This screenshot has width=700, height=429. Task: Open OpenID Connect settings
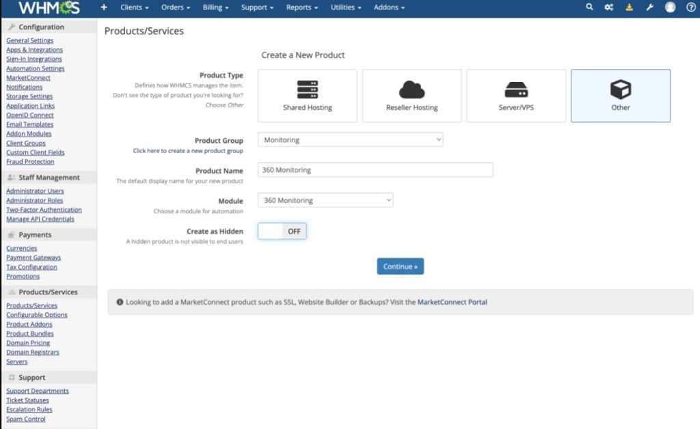point(30,115)
